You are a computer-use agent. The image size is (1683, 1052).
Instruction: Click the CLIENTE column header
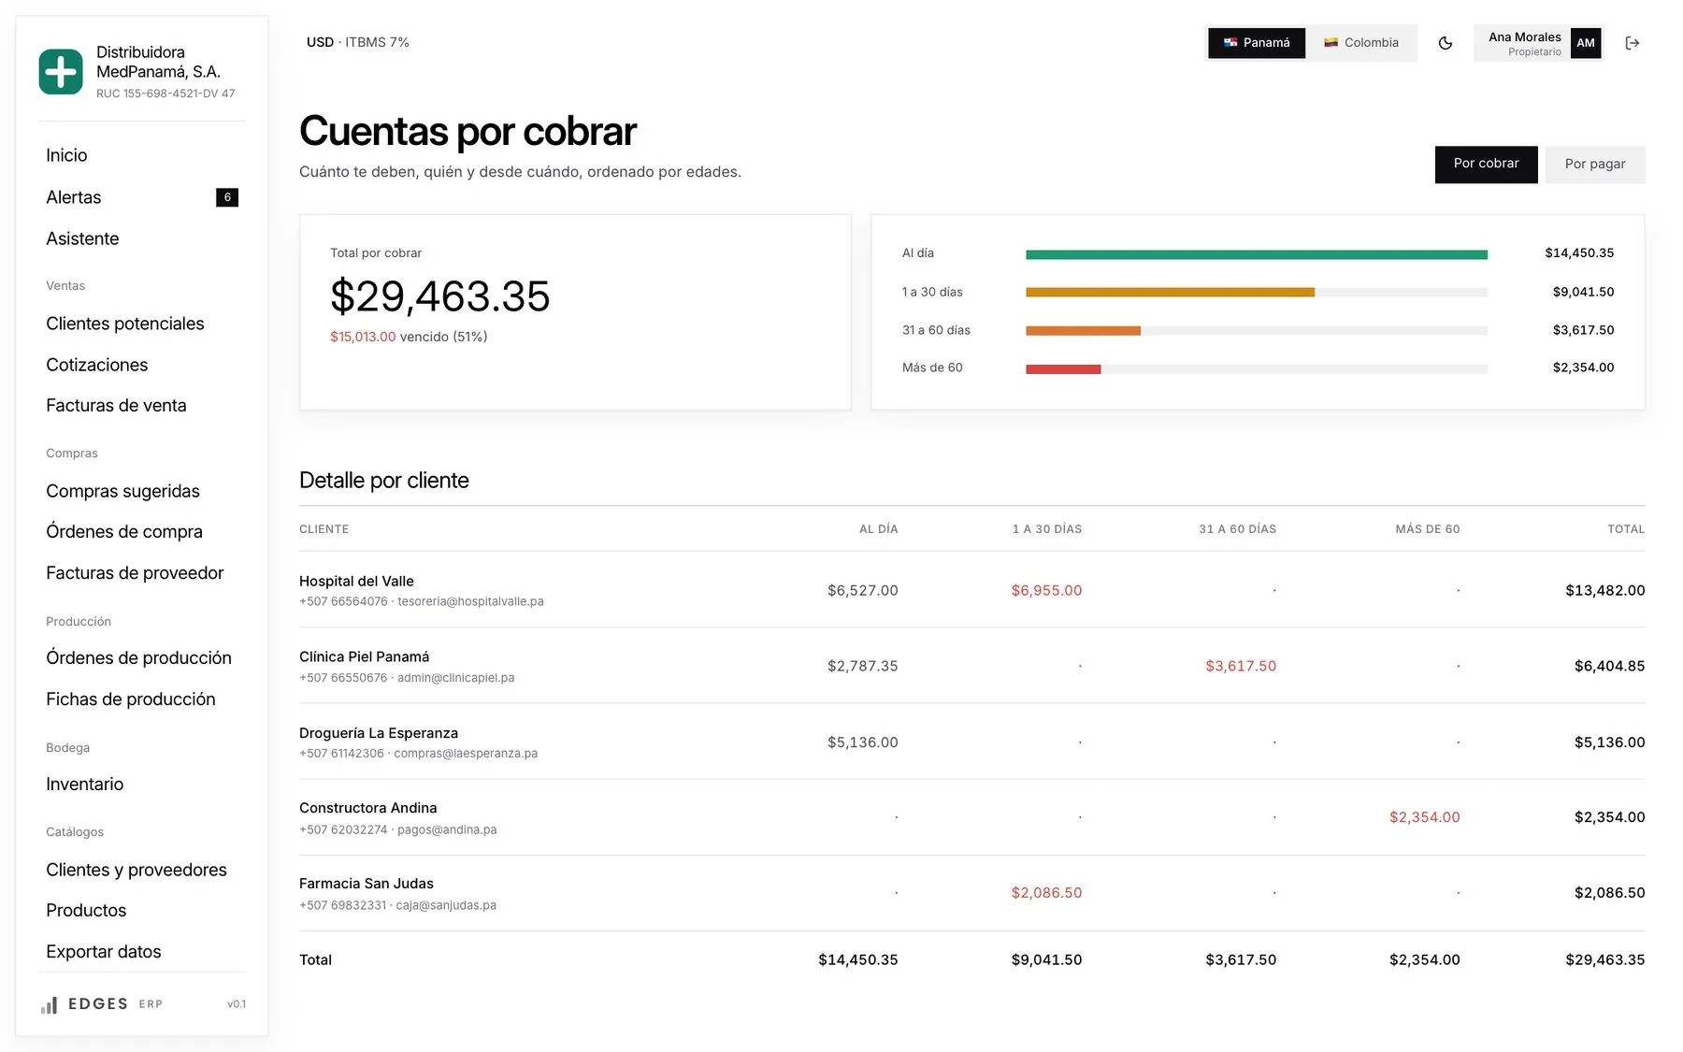(324, 529)
